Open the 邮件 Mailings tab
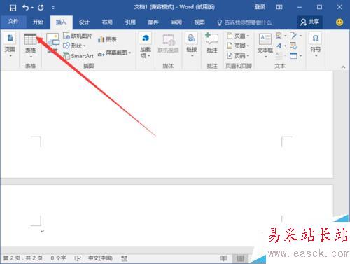This screenshot has width=350, height=264. click(x=153, y=22)
